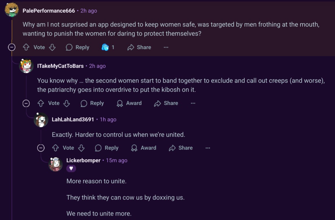Award ITakeMyCatToBars' comment
Viewport: 335px width, 220px height.
pos(129,103)
